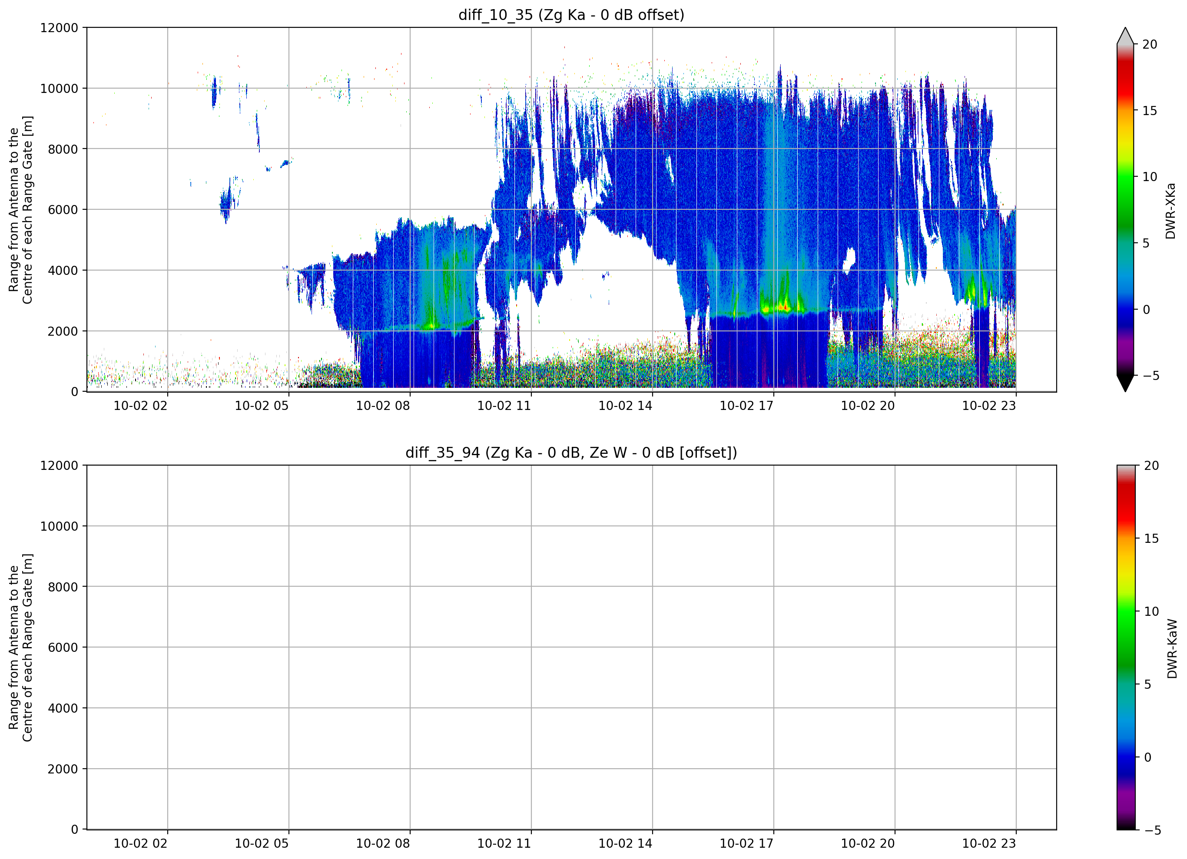The image size is (1187, 859).
Task: Click the -5 tick on the DWR-KaW colorbar
Action: [x=1152, y=830]
